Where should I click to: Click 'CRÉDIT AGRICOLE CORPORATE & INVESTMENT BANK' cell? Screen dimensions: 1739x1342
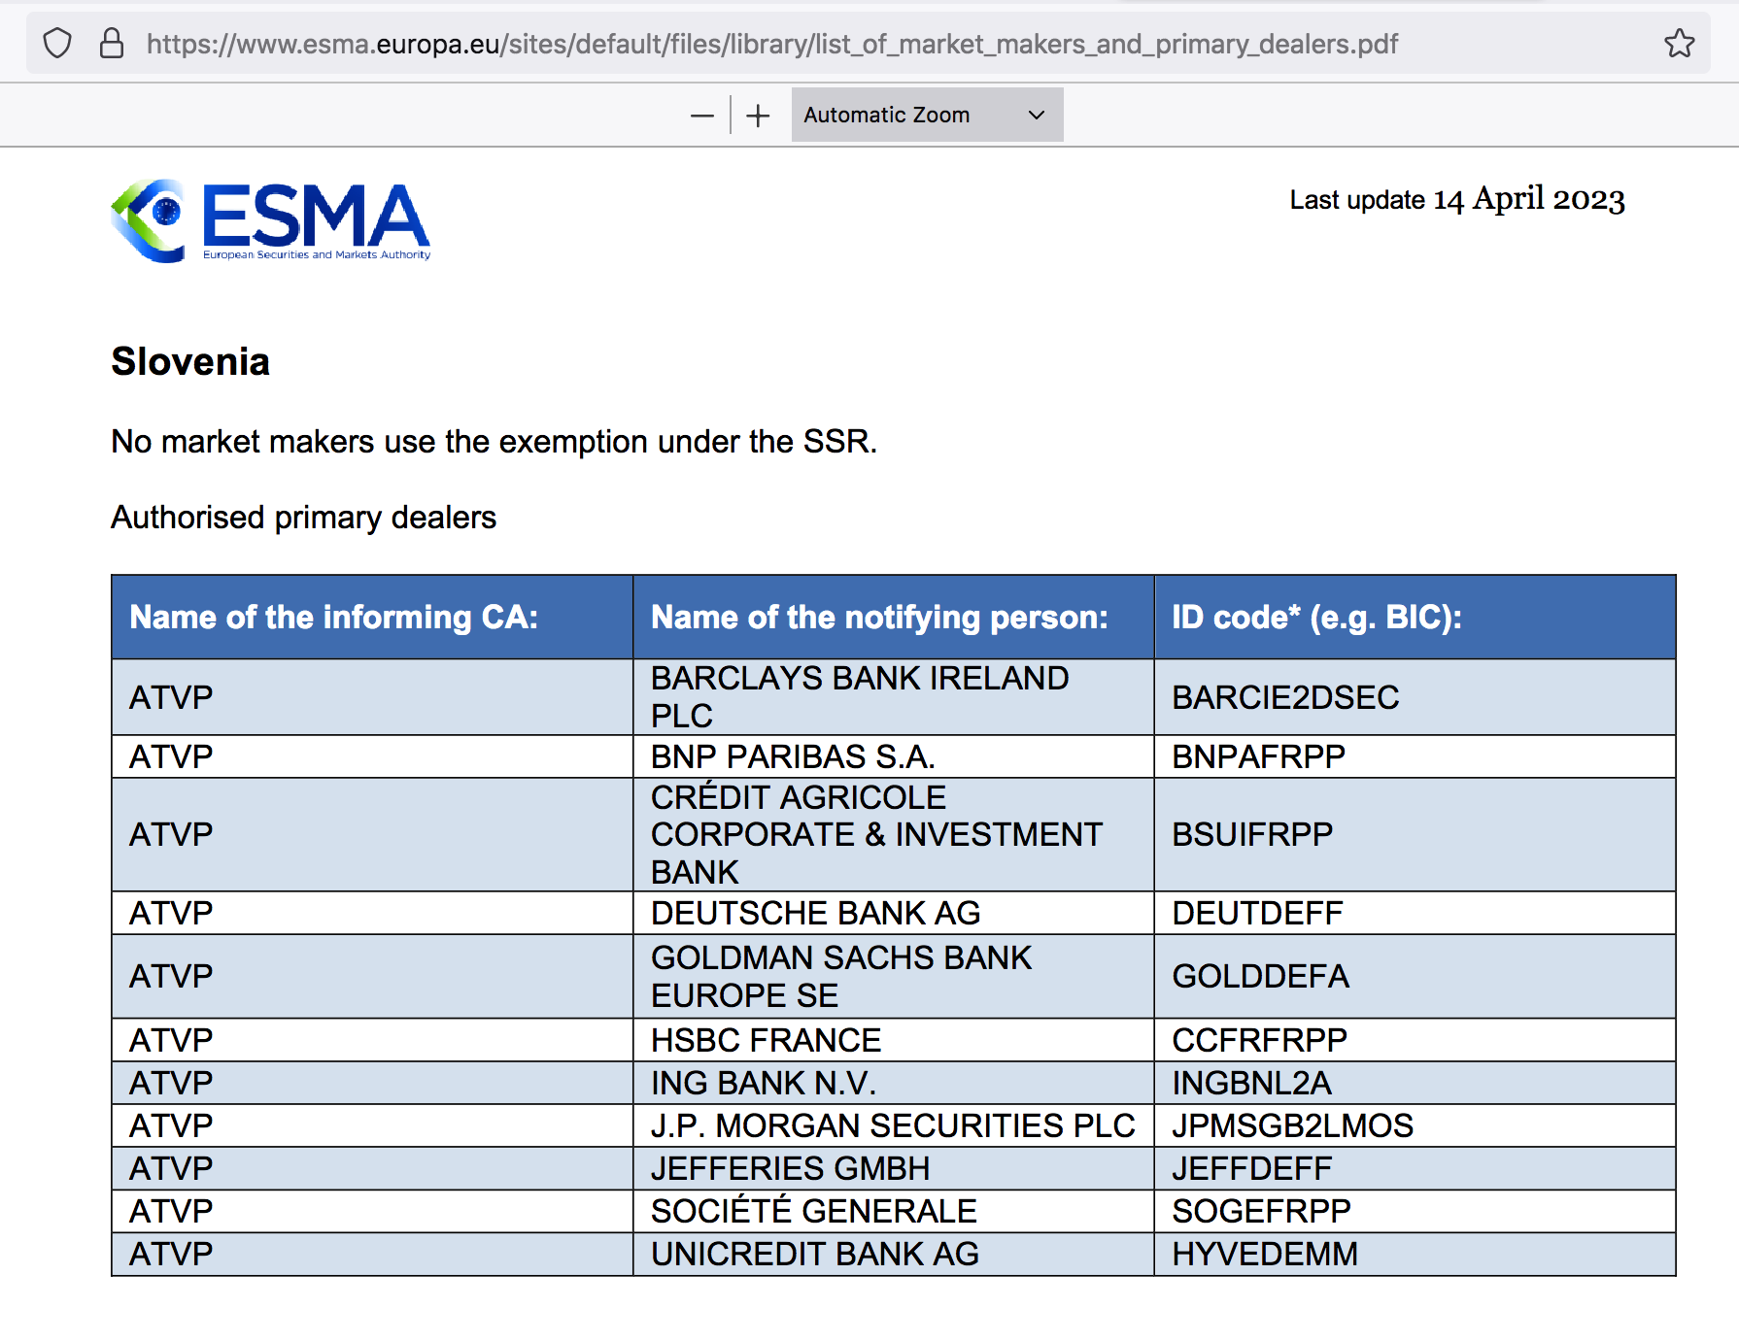(893, 834)
